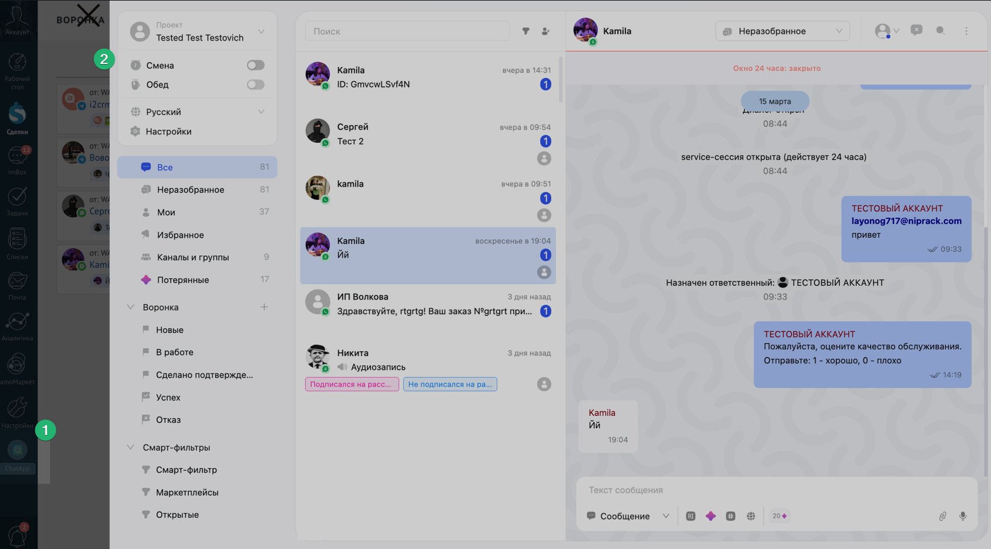Click the layonog717@niprack.com email link

pyautogui.click(x=906, y=221)
